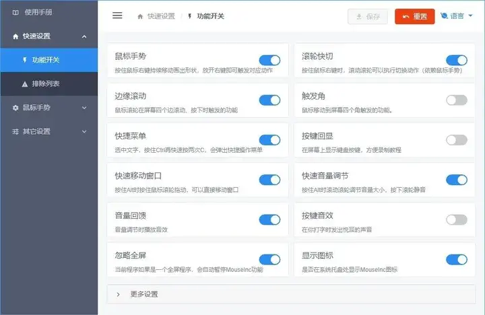The width and height of the screenshot is (485, 315).
Task: Open 使用手册 in the sidebar
Action: coord(49,12)
